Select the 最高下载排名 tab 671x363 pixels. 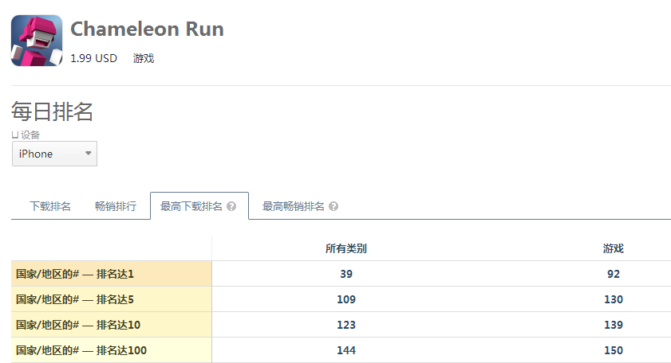tap(199, 206)
